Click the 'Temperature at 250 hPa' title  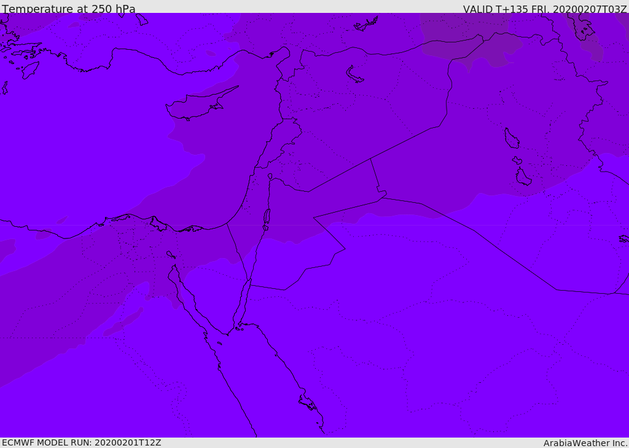[68, 9]
